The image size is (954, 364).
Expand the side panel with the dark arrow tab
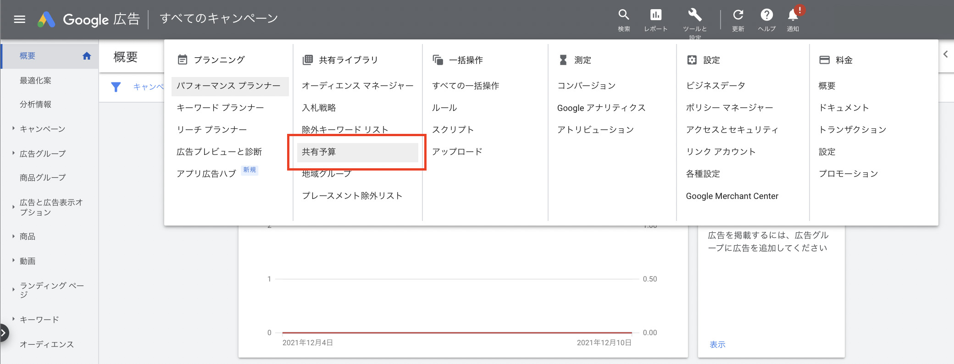(x=4, y=333)
